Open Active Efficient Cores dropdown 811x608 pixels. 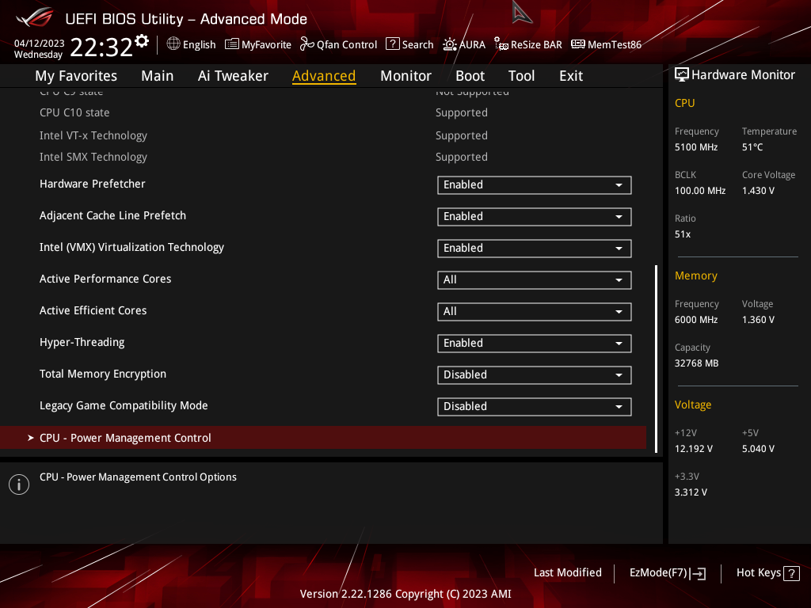pyautogui.click(x=534, y=312)
